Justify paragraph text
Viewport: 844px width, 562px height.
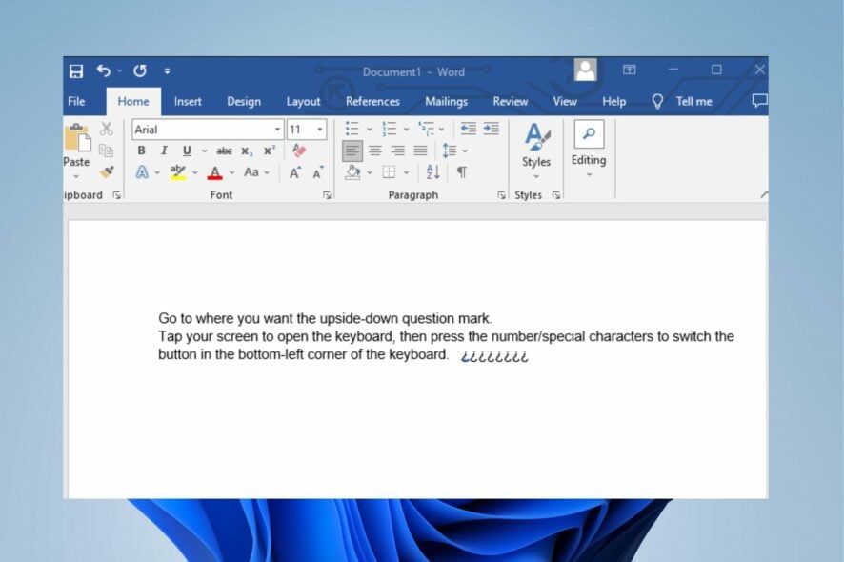420,151
